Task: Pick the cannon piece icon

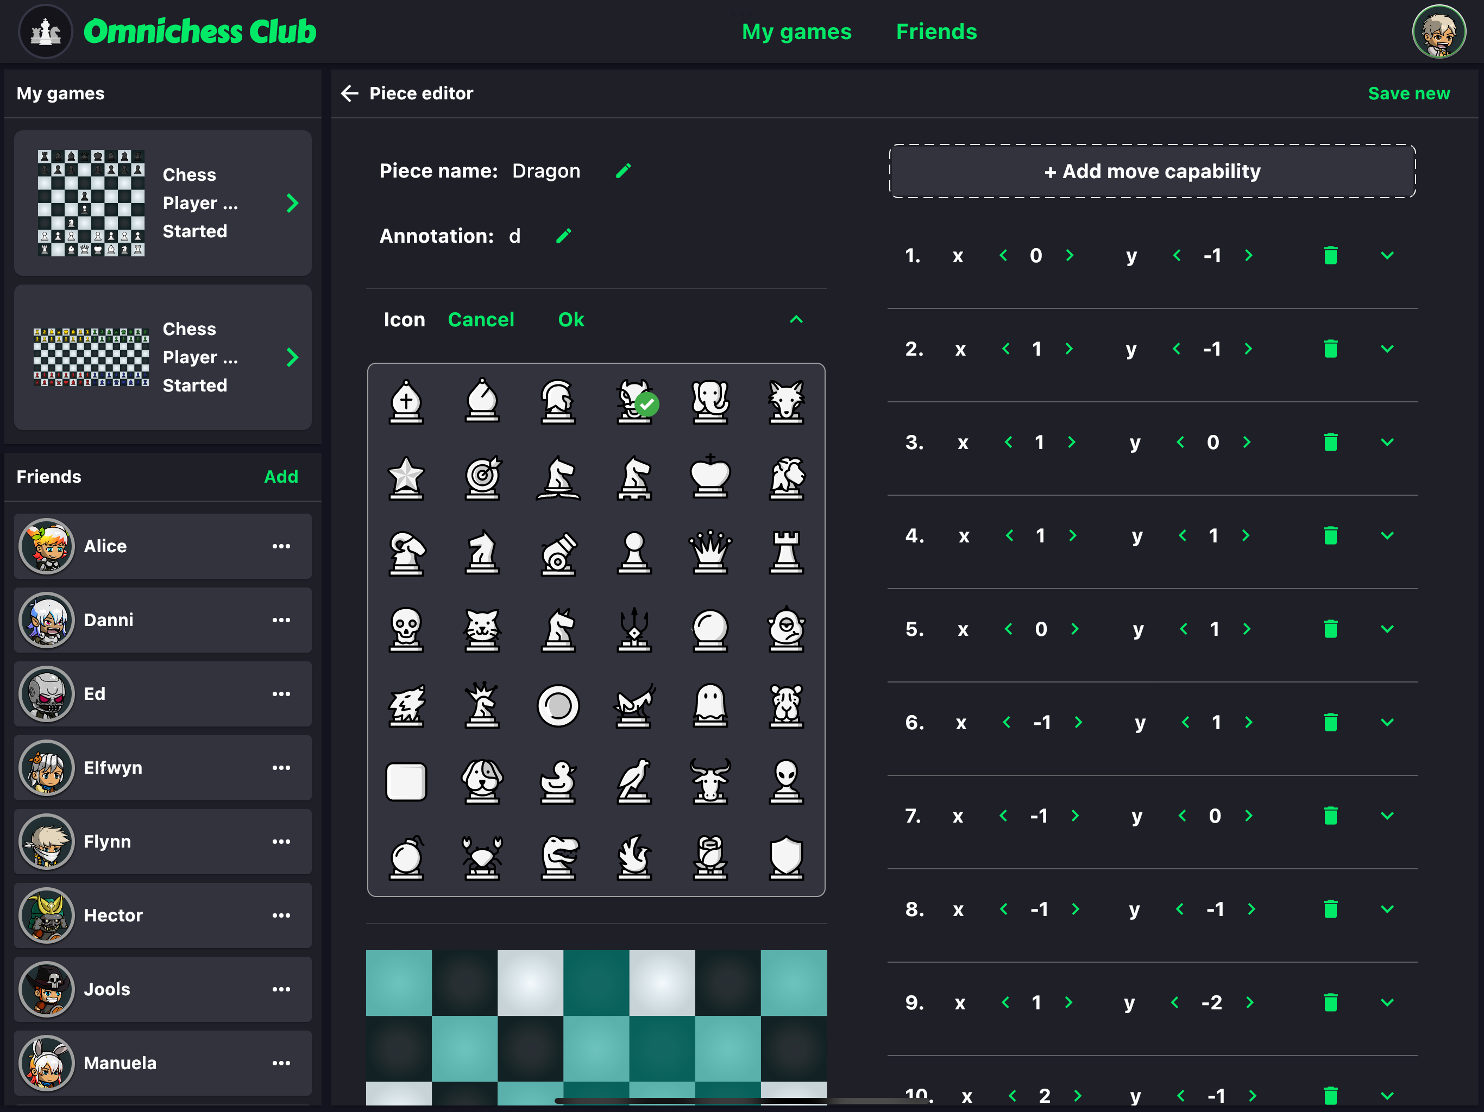Action: click(558, 553)
